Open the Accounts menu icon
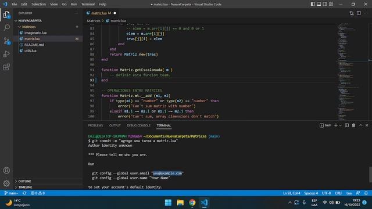 click(x=6, y=170)
